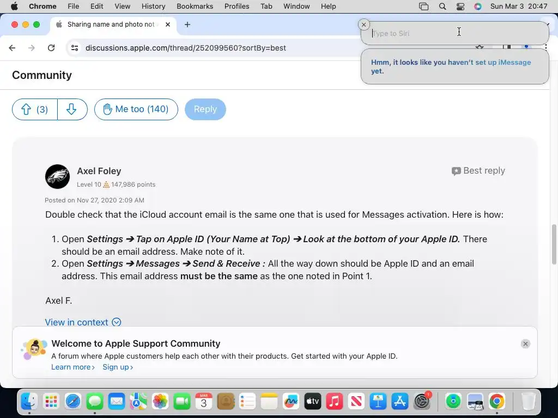Open the Window menu
This screenshot has width=558, height=418.
[x=296, y=6]
